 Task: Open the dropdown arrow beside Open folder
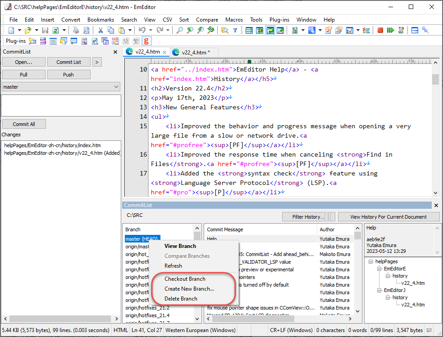(x=37, y=30)
